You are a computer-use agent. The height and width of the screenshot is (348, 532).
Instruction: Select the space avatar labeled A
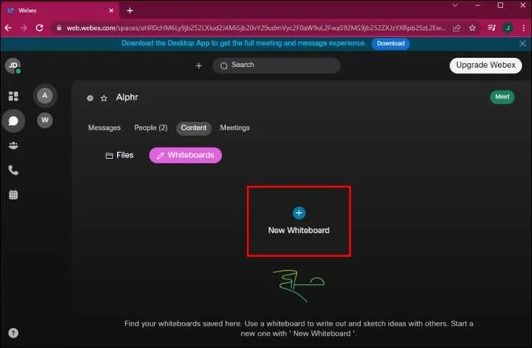click(x=45, y=96)
